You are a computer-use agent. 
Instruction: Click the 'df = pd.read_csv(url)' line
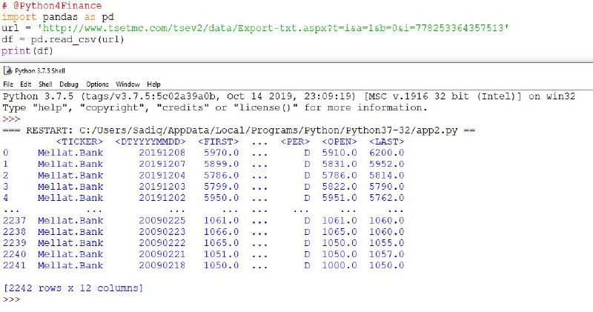point(63,39)
